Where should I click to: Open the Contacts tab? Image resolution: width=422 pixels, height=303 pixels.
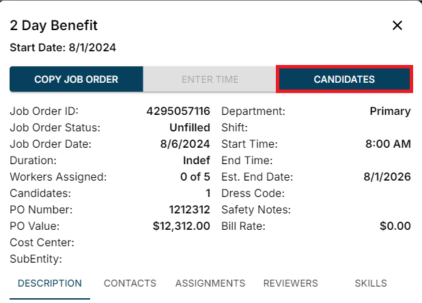pyautogui.click(x=130, y=283)
